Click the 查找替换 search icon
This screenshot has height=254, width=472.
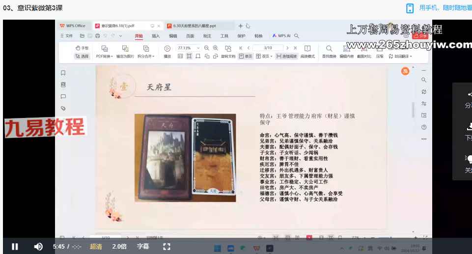pos(329,49)
